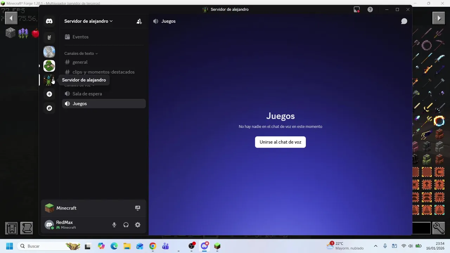450x253 pixels.
Task: Click the glowing orange ring item in Minecraft
Action: (x=439, y=121)
